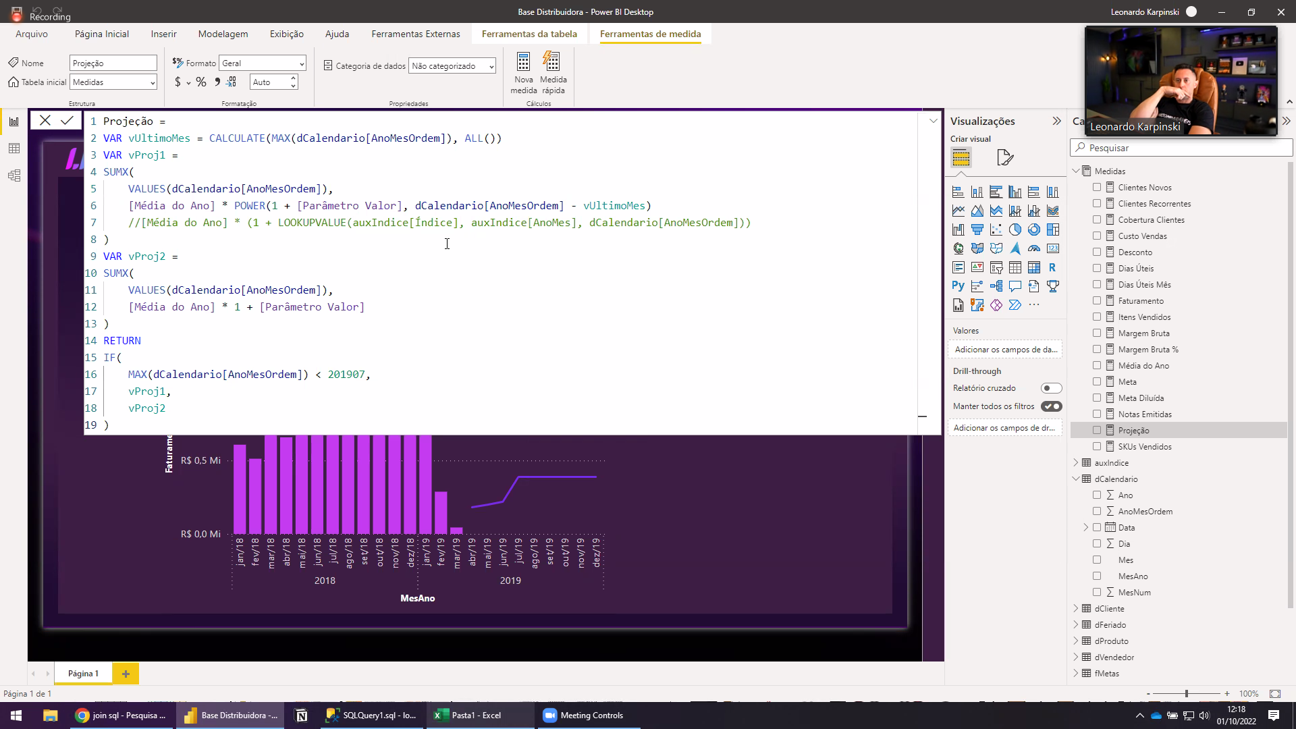Toggle Manter todos os filtros switch

(1051, 406)
